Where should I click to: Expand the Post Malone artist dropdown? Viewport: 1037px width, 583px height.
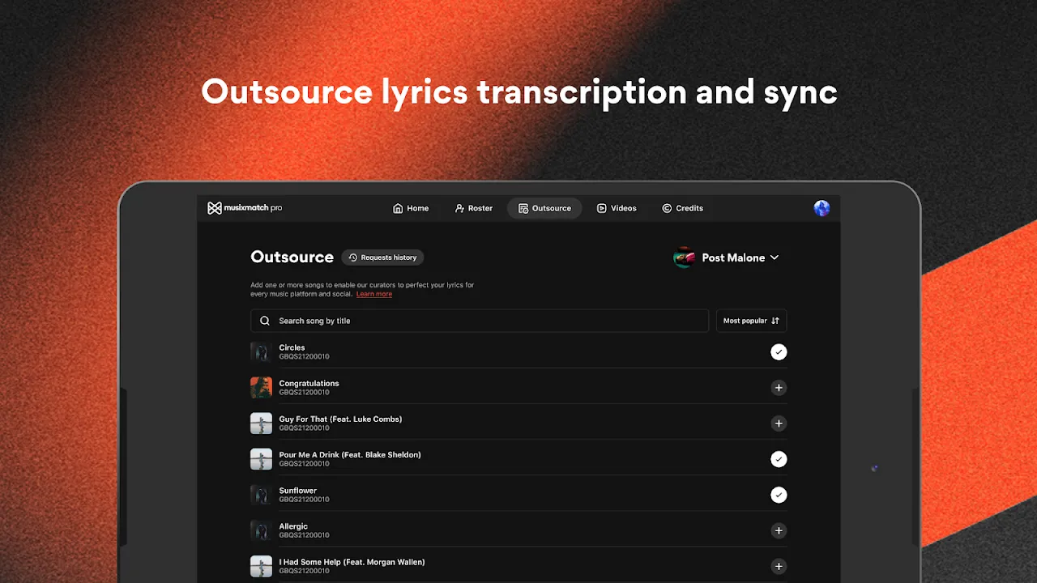point(774,257)
